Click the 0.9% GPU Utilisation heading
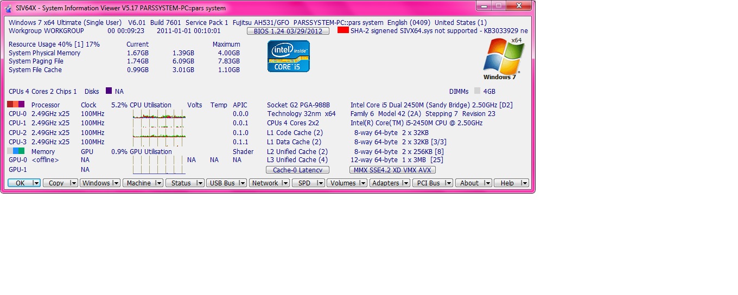This screenshot has width=738, height=295. [x=141, y=152]
